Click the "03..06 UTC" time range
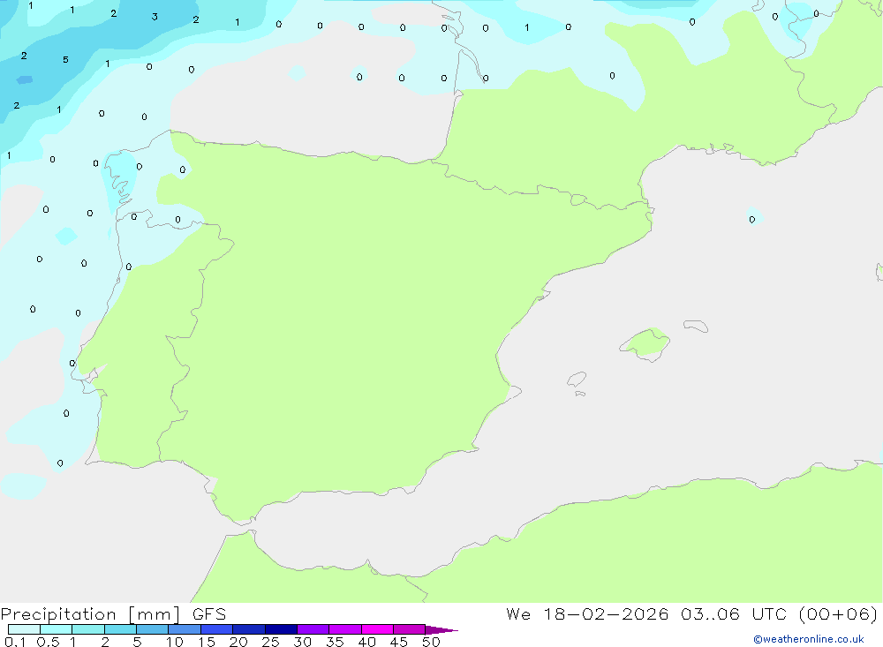883x647 pixels. click(x=733, y=614)
